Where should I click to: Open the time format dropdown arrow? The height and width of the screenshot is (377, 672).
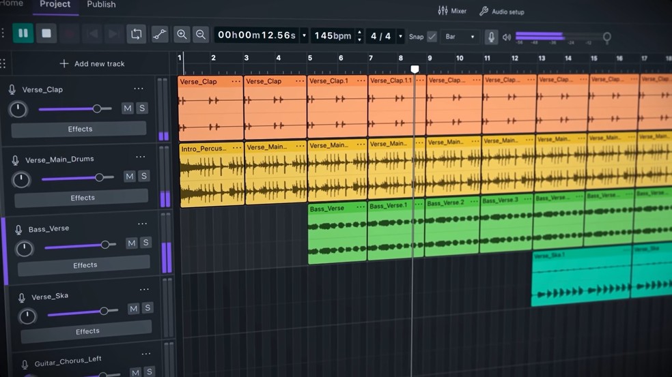click(305, 35)
